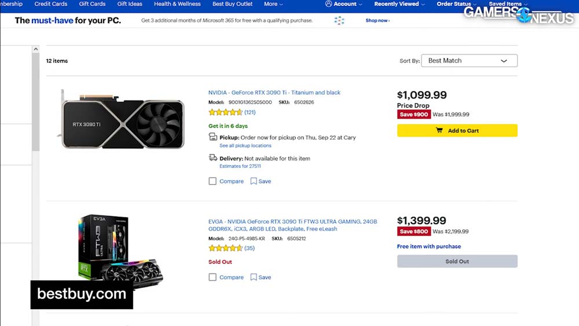Expand the Recently Viewed dropdown
579x326 pixels.
[399, 4]
